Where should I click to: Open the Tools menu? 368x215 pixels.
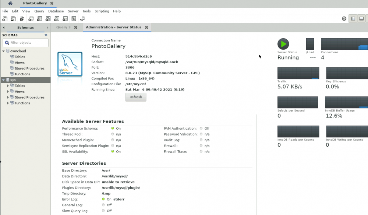[x=86, y=11]
